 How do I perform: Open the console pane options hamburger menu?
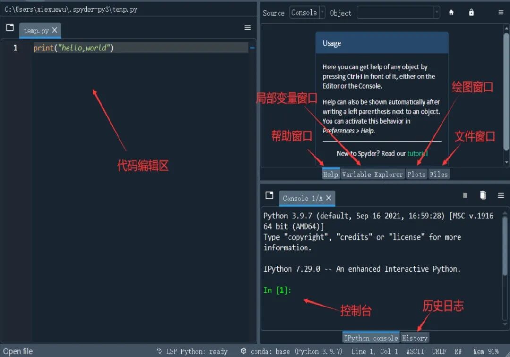coord(501,195)
